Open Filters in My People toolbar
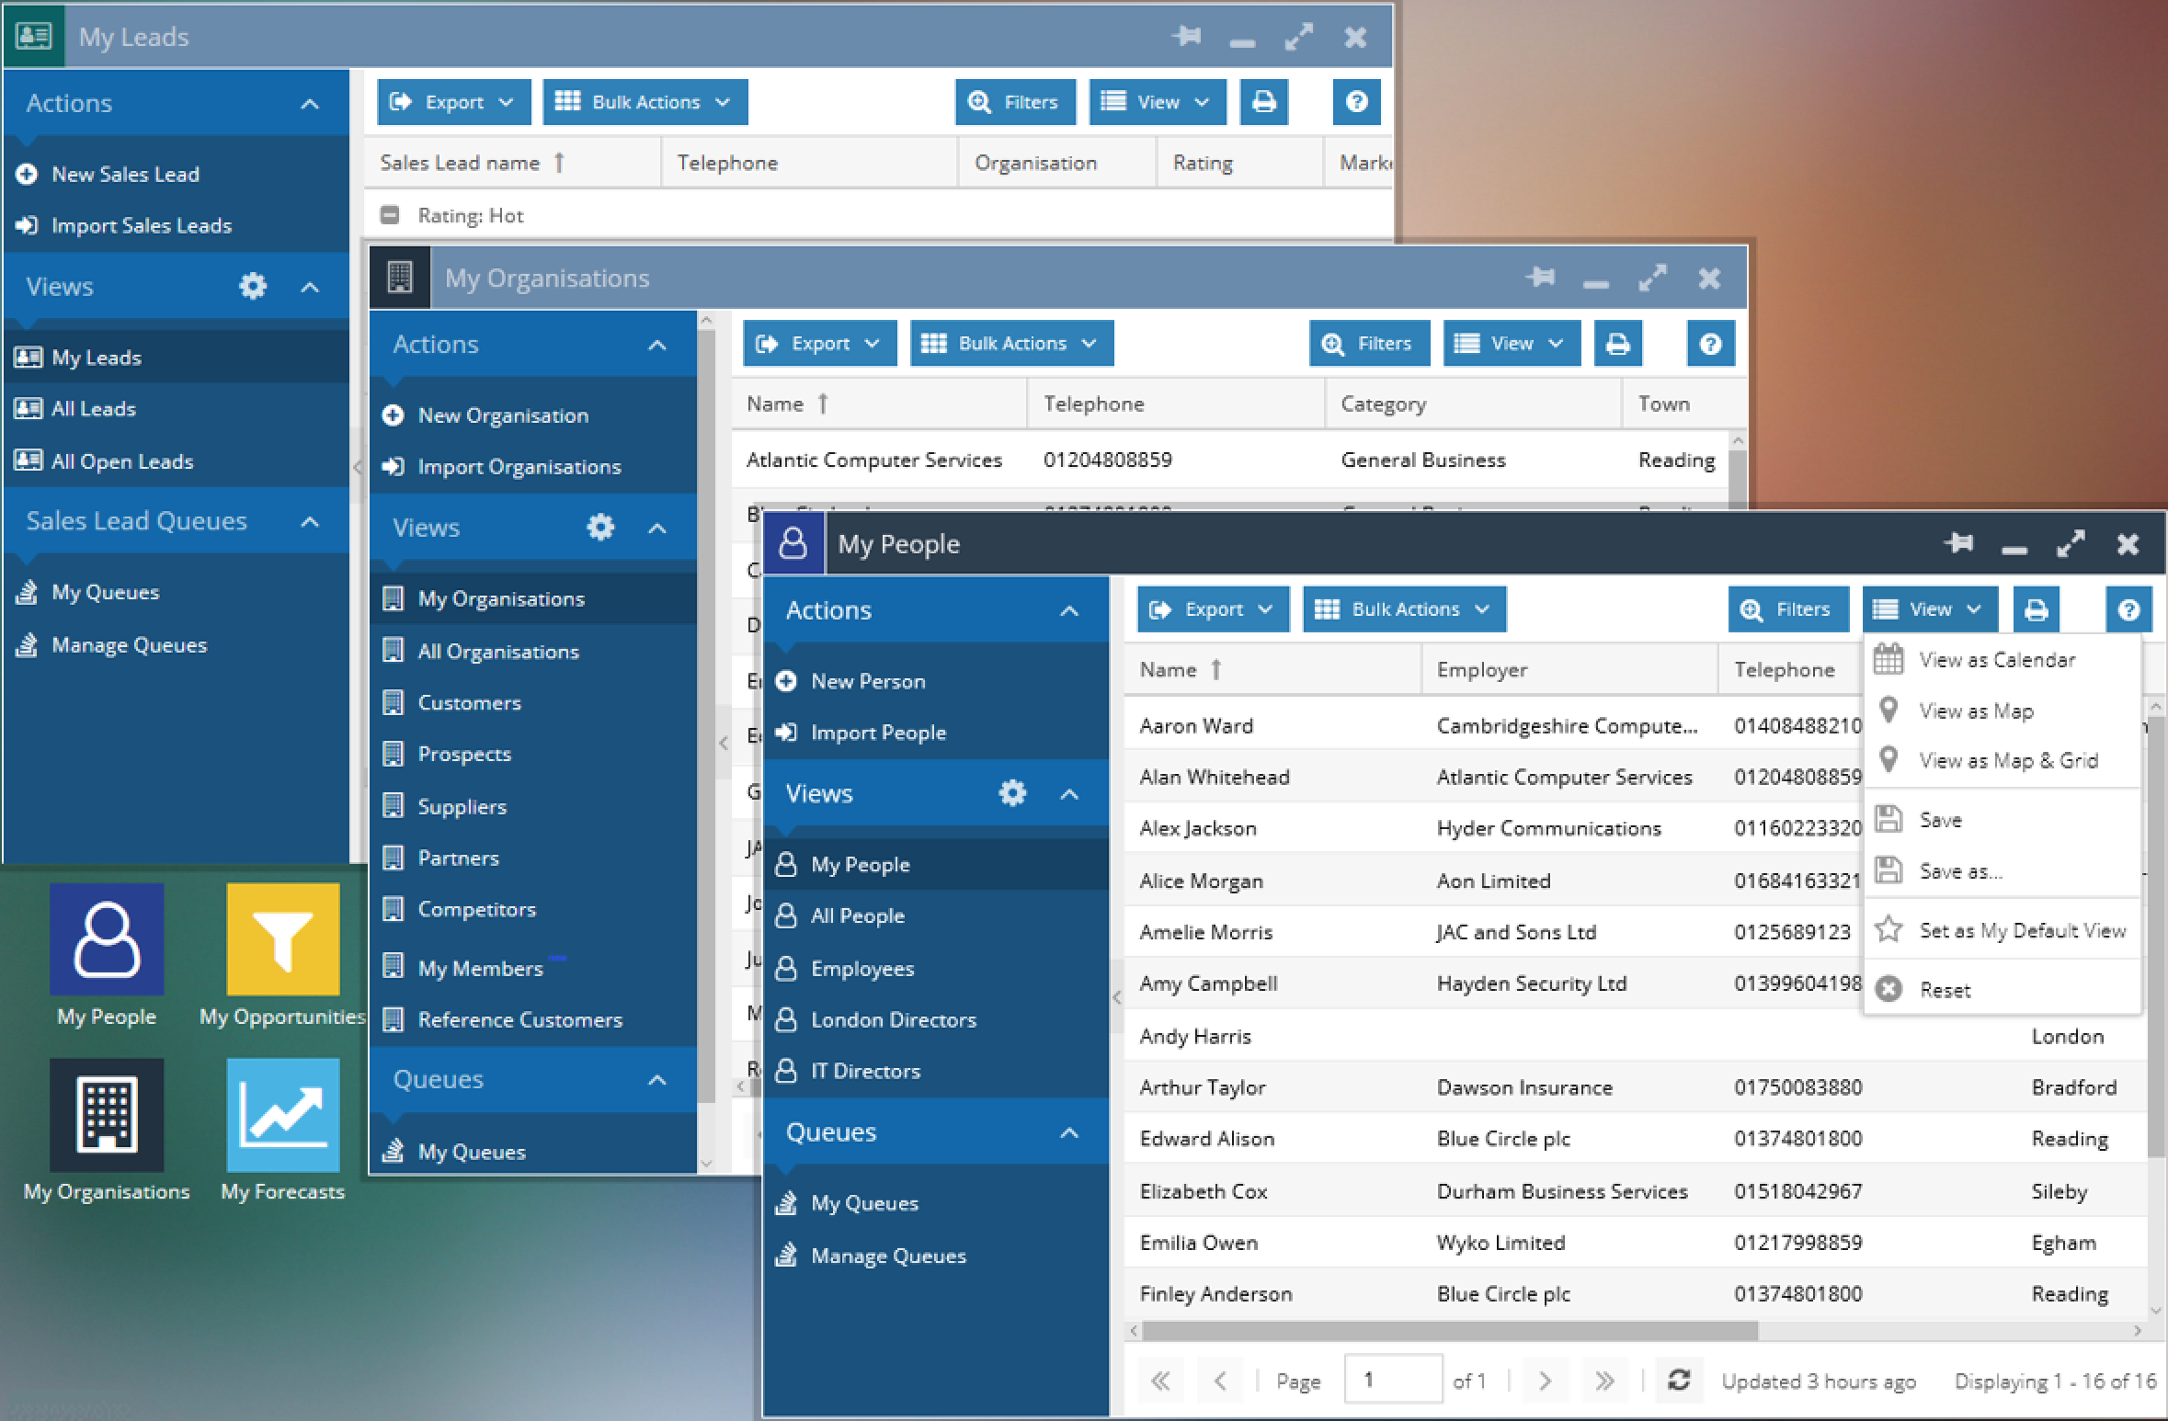This screenshot has height=1421, width=2168. tap(1787, 609)
